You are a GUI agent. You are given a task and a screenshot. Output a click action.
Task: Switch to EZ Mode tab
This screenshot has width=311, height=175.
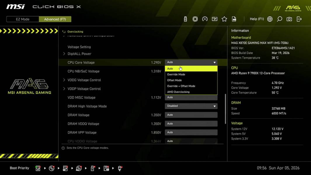22,19
